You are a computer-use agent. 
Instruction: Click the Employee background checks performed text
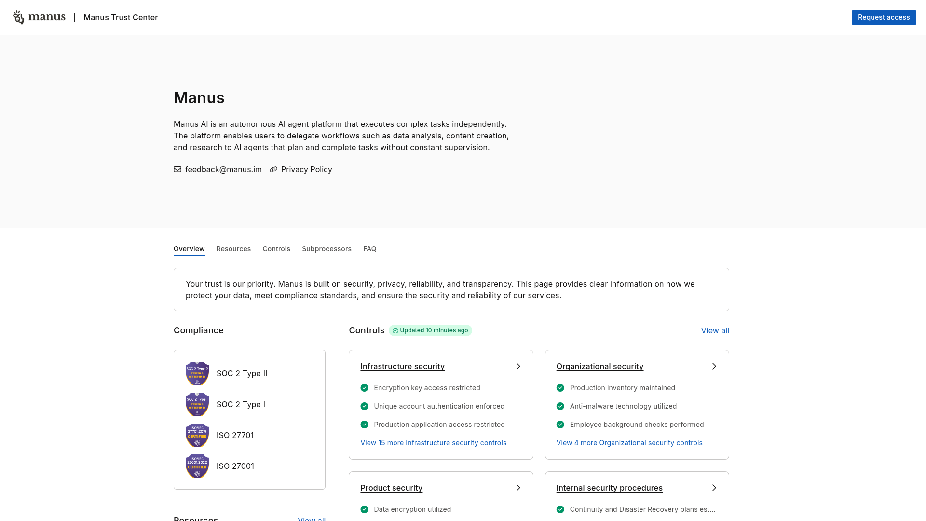637,425
